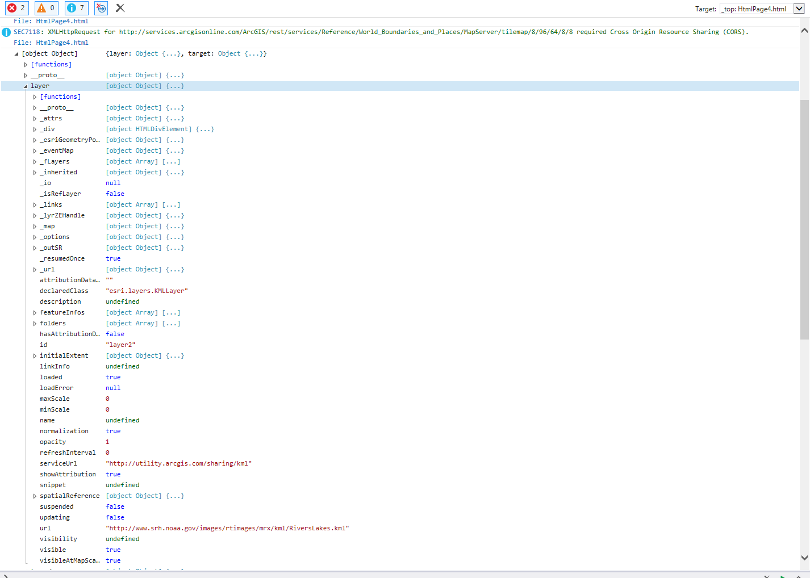Expand the _div HTMLDivElement property

pyautogui.click(x=35, y=129)
